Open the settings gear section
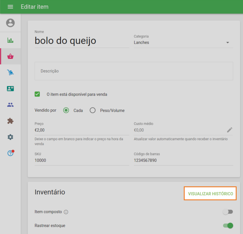 (x=10, y=137)
